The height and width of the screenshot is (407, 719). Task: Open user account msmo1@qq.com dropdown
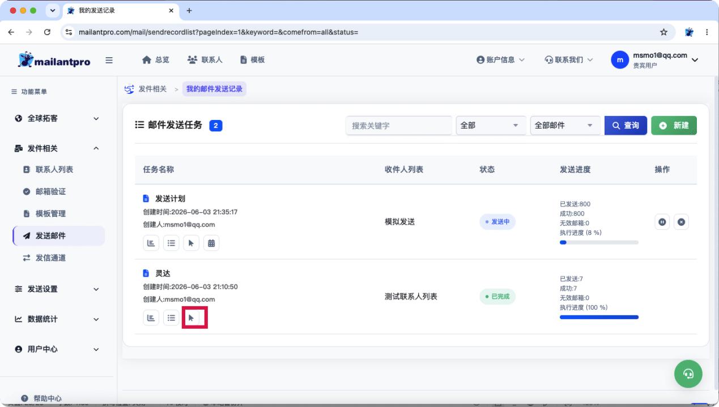click(655, 60)
